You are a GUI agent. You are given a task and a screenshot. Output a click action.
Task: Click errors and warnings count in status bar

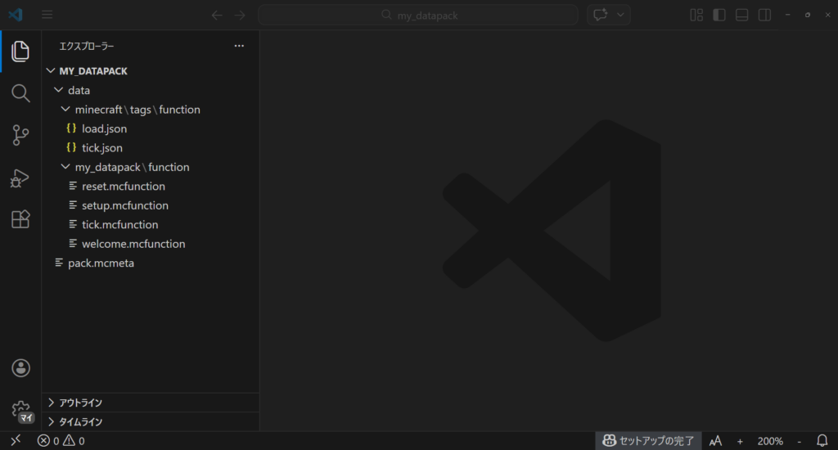click(x=61, y=441)
